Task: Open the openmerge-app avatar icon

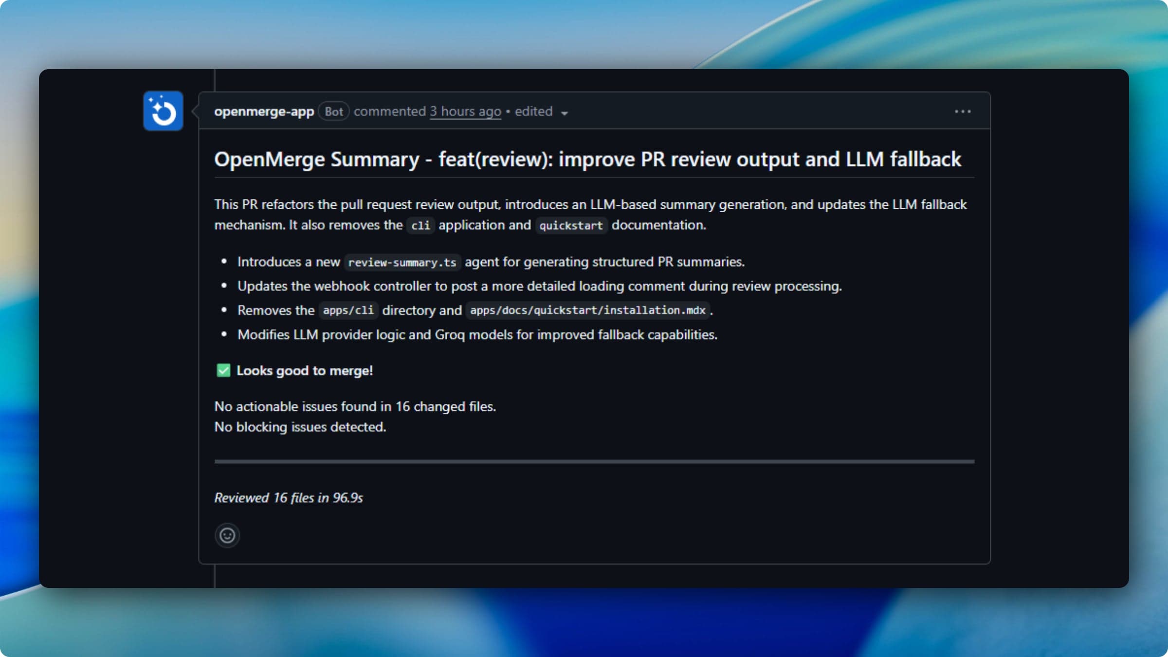Action: point(163,111)
